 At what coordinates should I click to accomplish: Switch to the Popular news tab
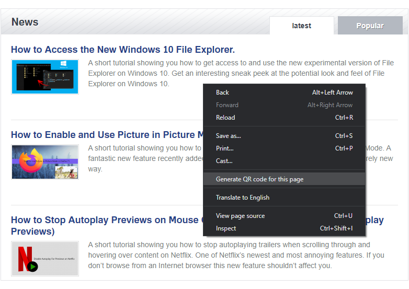click(370, 26)
